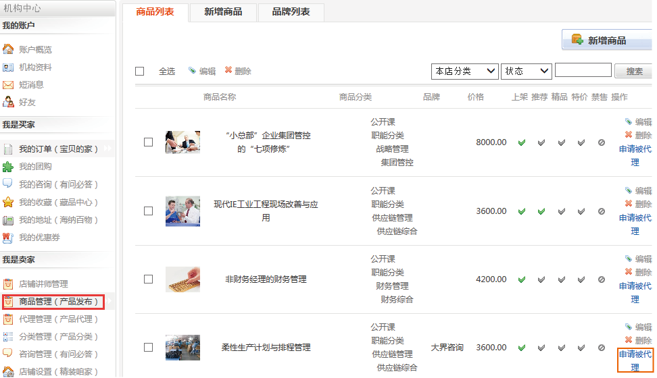Open the 品牌列表 tab
This screenshot has width=657, height=378.
pos(291,12)
